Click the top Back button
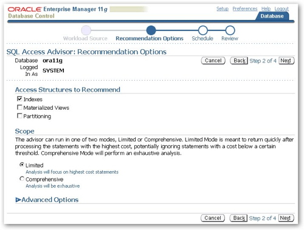 coord(239,61)
